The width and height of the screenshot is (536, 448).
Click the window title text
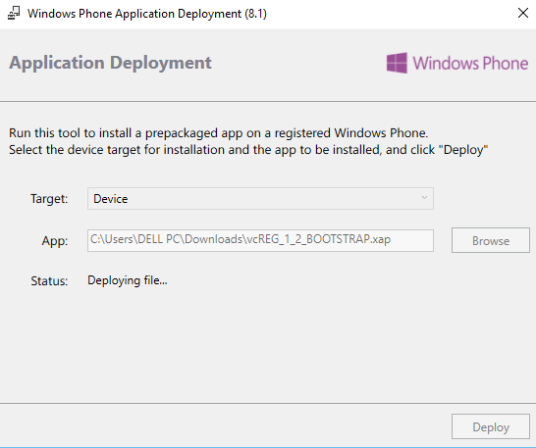tap(147, 14)
